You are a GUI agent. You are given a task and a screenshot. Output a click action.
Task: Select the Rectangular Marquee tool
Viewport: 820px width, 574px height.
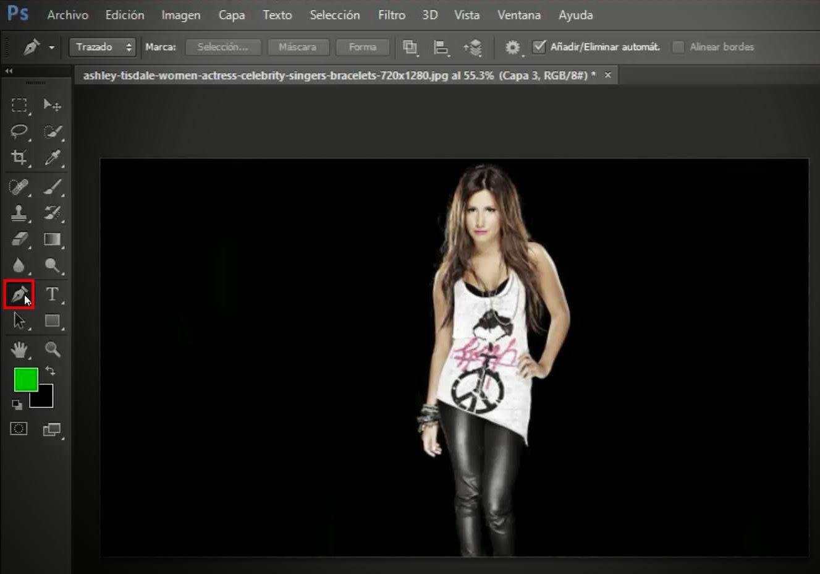coord(19,105)
